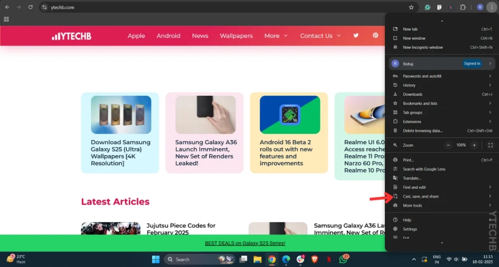Show hidden system tray icons

pos(414,259)
